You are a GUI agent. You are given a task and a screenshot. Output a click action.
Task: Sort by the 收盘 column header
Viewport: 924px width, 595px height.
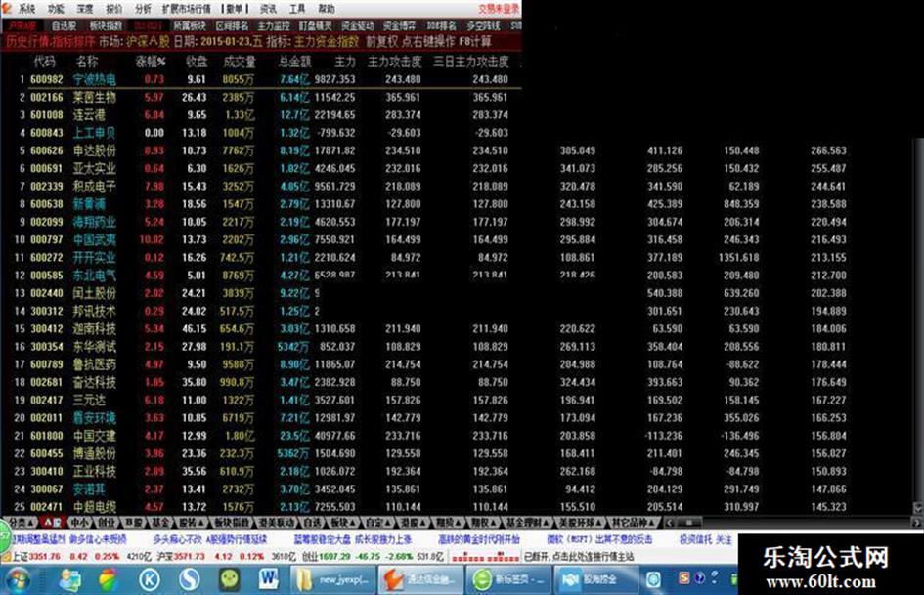[x=197, y=62]
